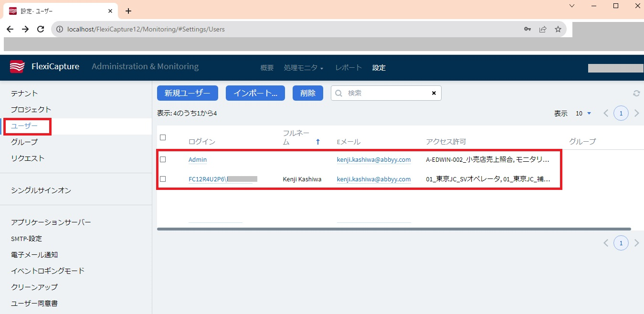Go to previous page arrow at bottom

(606, 243)
